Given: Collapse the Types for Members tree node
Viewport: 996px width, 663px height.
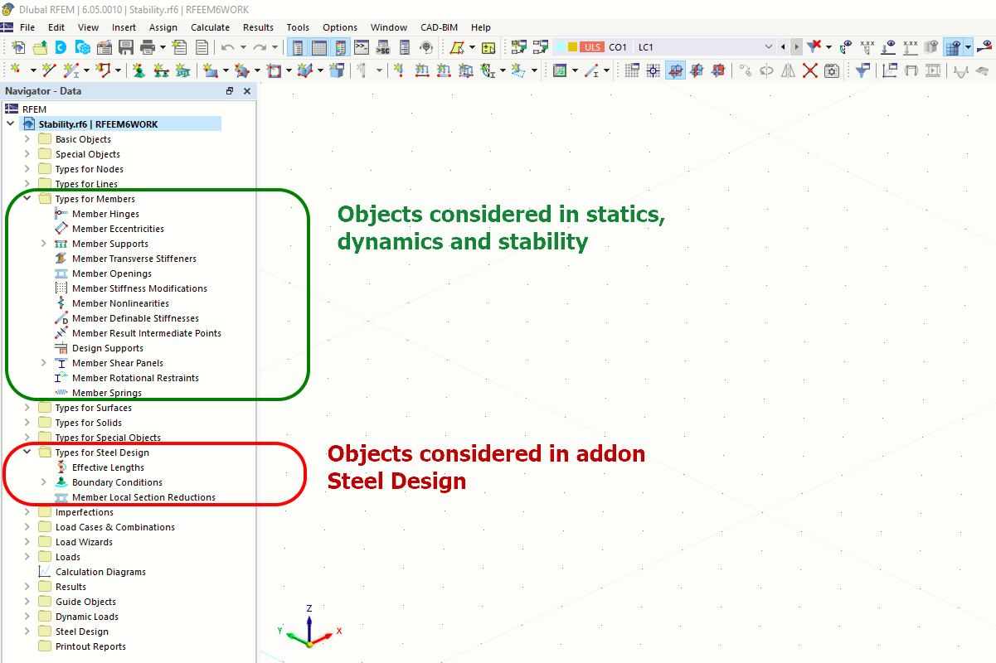Looking at the screenshot, I should (25, 198).
